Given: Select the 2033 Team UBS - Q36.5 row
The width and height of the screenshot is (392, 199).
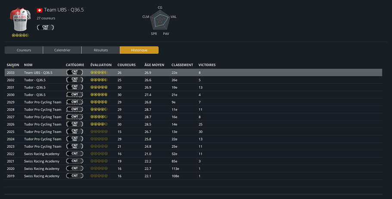Looking at the screenshot, I should click(x=193, y=73).
